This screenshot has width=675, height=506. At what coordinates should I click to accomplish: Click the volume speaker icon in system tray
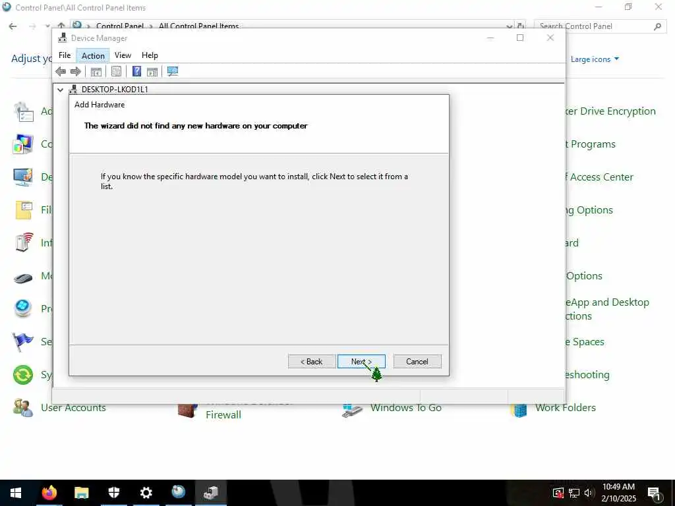point(589,493)
